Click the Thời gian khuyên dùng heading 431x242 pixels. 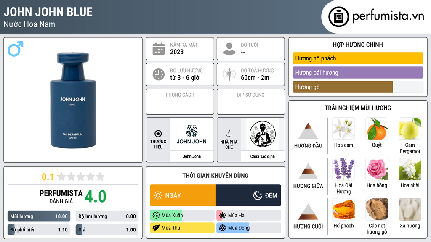coord(215,175)
